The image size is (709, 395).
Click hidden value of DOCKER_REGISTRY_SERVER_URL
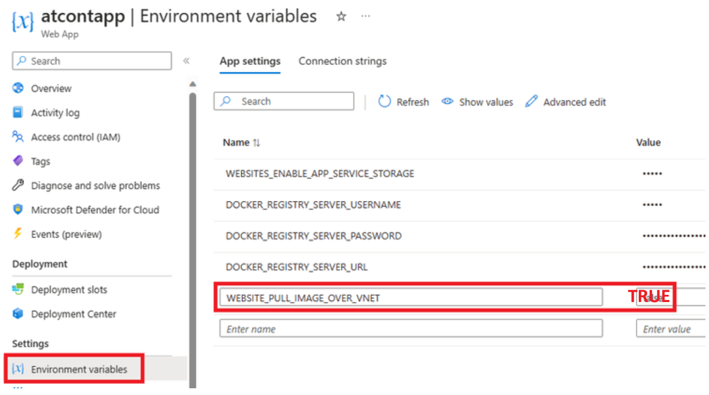pyautogui.click(x=674, y=267)
